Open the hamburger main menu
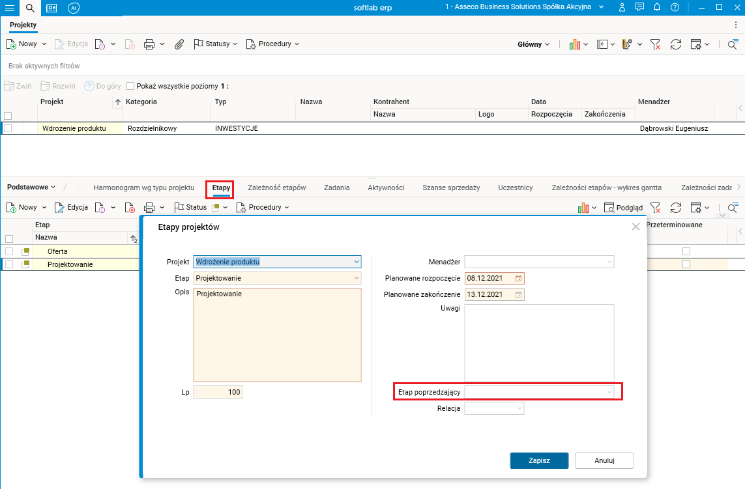The height and width of the screenshot is (489, 745). click(10, 8)
